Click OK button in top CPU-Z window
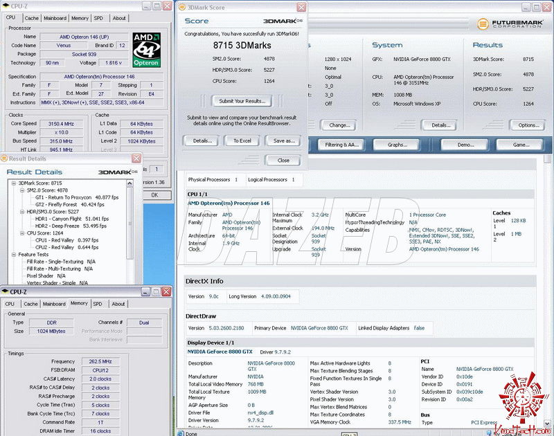This screenshot has width=554, height=436. [156, 195]
